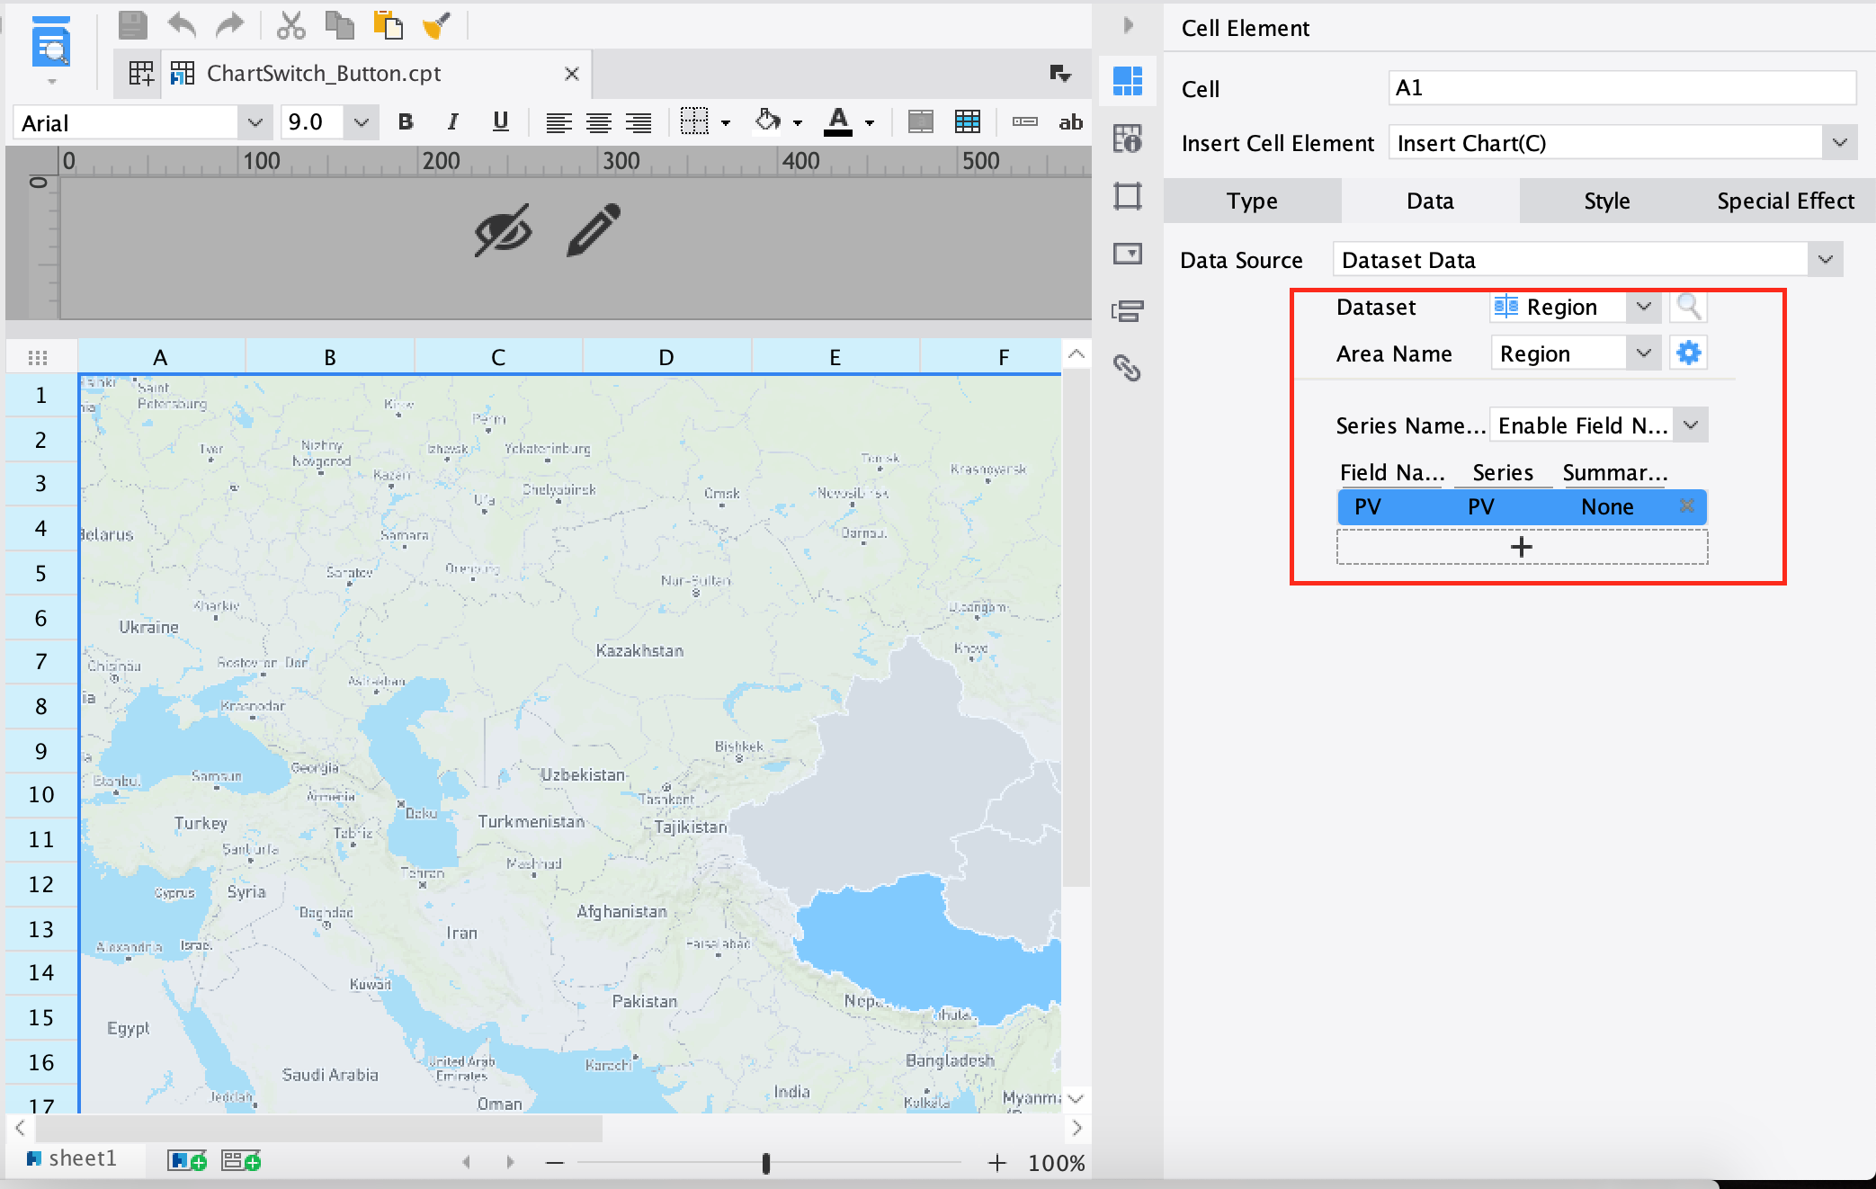Click the magnifier preview icon beside Dataset
Viewport: 1876px width, 1189px height.
pos(1688,307)
